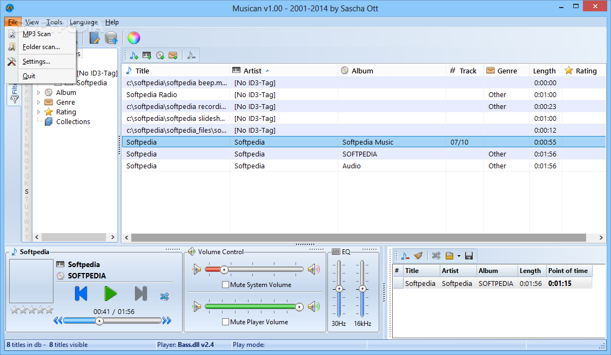The width and height of the screenshot is (611, 355).
Task: Click the Track column header
Action: [x=465, y=71]
